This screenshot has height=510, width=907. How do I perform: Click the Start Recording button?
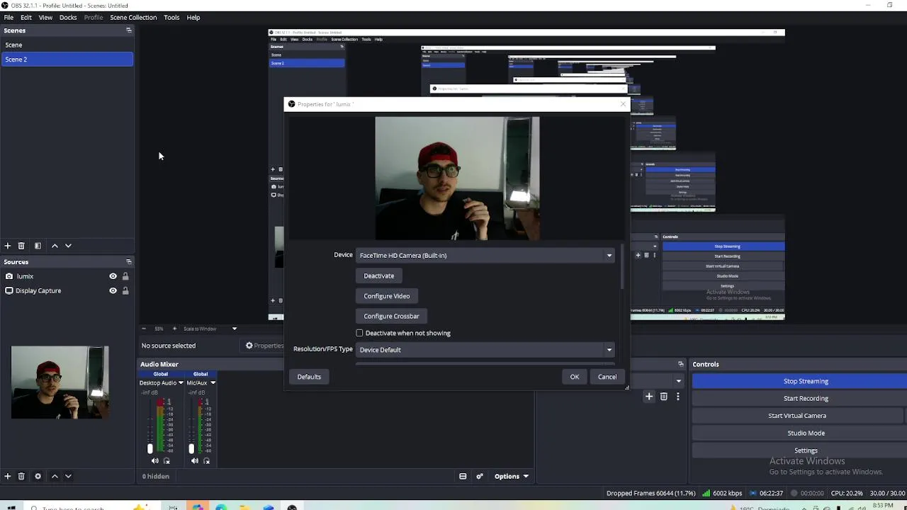(x=799, y=399)
